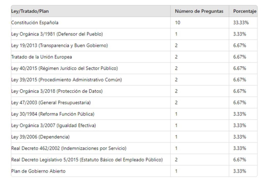Image resolution: width=265 pixels, height=182 pixels.
Task: Click Ley 39/2015 Procedimiento Administrativo Común
Action: [x=67, y=80]
